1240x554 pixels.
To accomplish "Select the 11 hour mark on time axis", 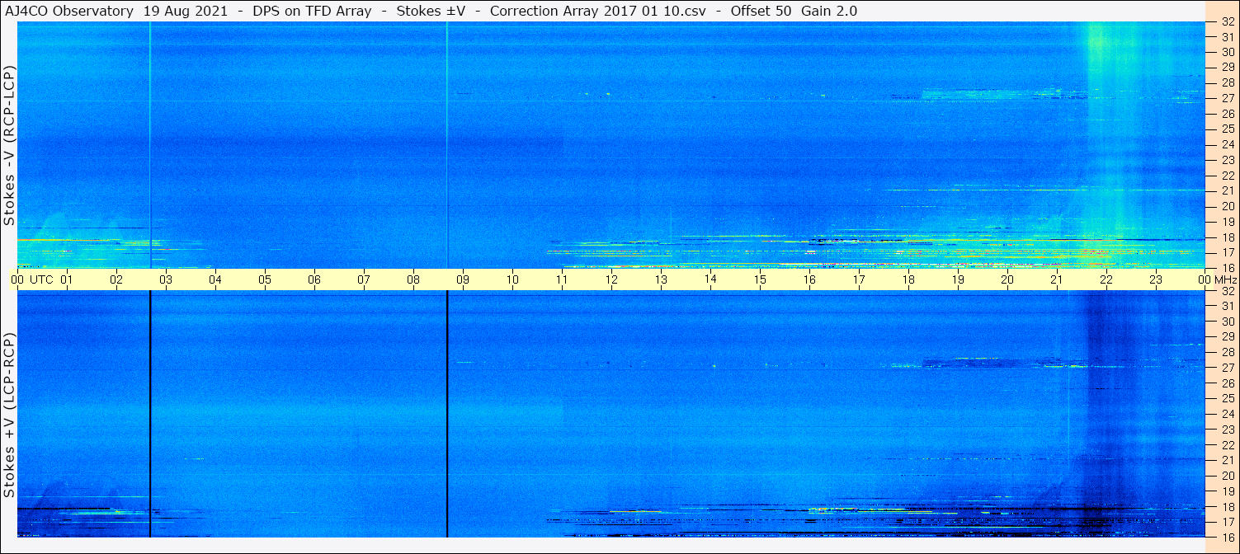I will [562, 279].
